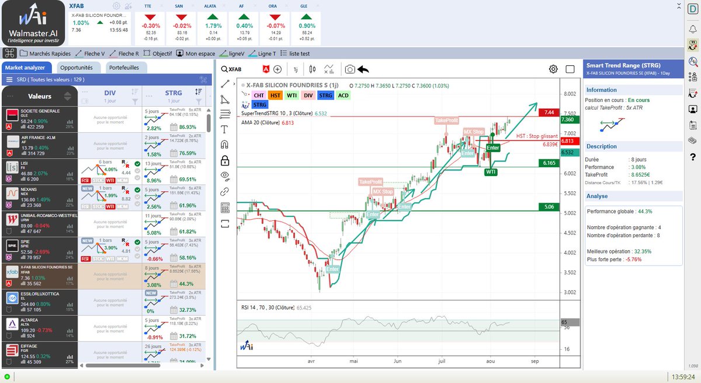Toggle the green check in LISI DIV cell
Viewport: 701px width, 383px height.
[136, 164]
